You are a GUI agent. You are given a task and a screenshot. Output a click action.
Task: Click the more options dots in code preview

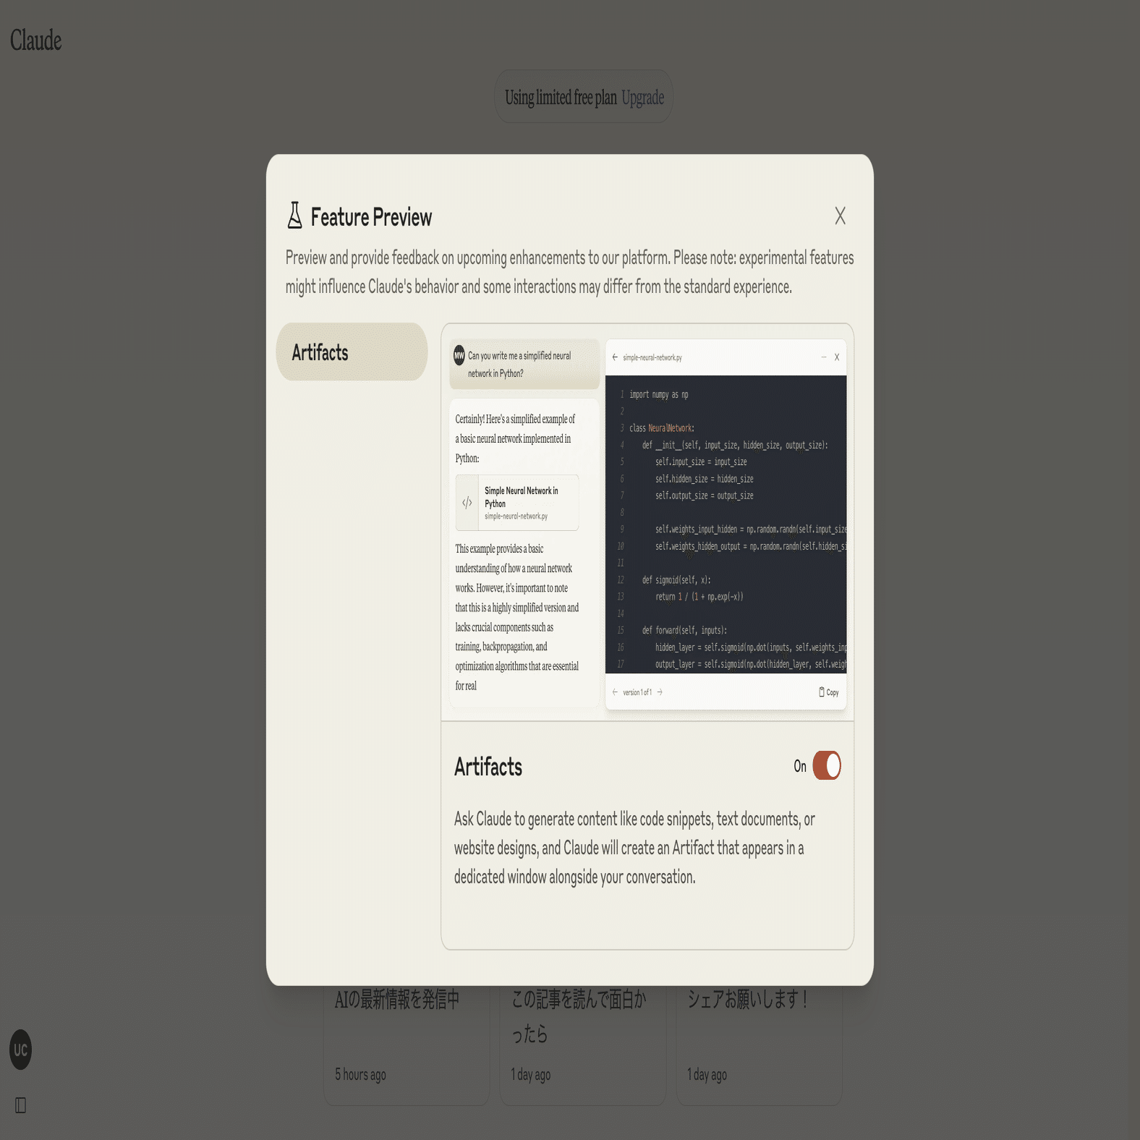coord(824,357)
